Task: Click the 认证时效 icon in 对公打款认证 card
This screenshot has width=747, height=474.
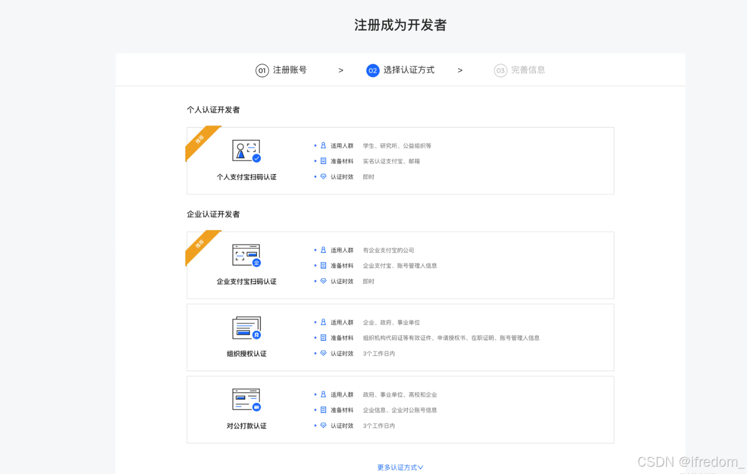Action: [323, 426]
